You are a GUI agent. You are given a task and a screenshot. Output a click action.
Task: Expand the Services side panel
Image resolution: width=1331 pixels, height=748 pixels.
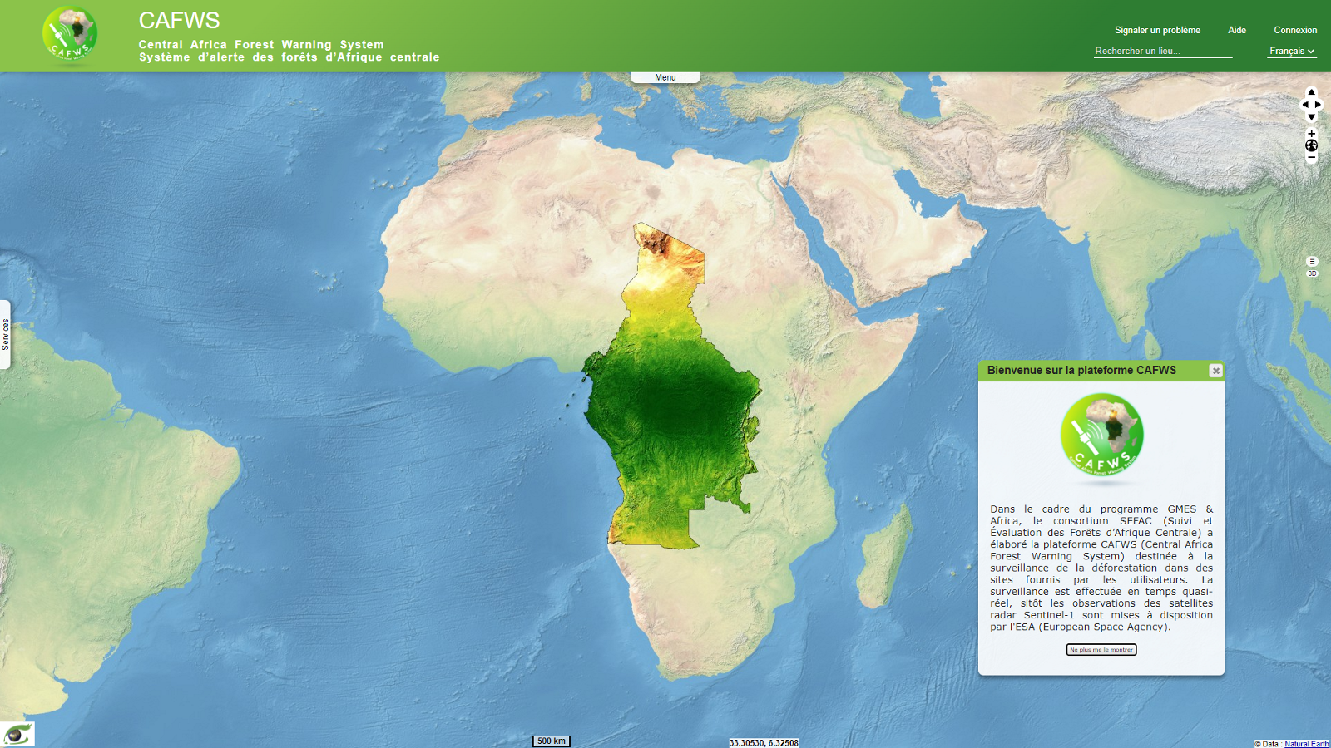tap(5, 334)
